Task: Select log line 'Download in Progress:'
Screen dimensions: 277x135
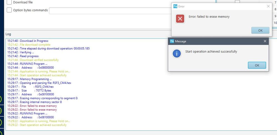Action: click(28, 41)
